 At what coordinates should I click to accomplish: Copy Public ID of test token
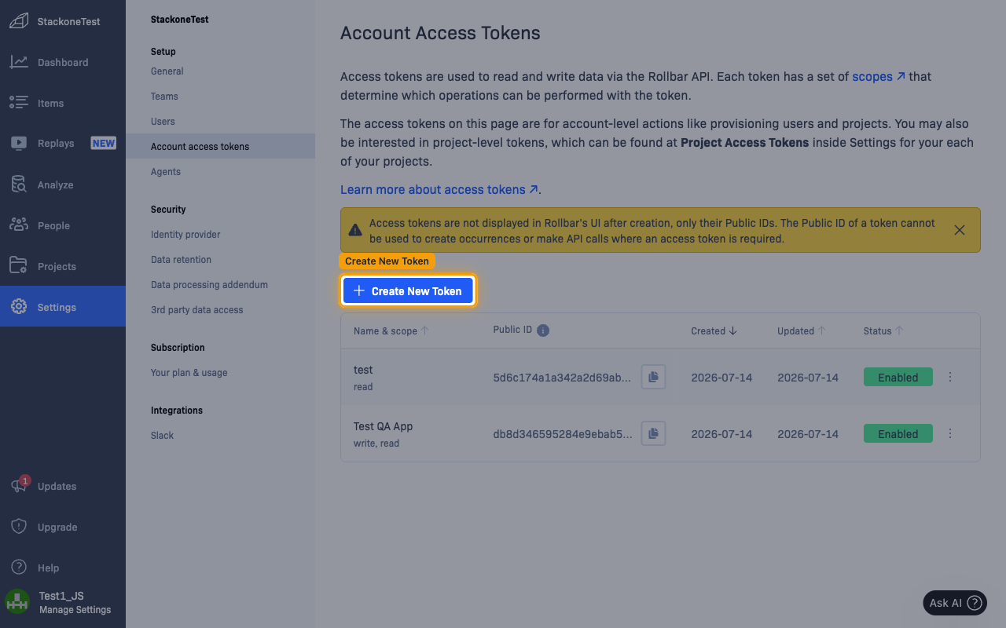653,377
